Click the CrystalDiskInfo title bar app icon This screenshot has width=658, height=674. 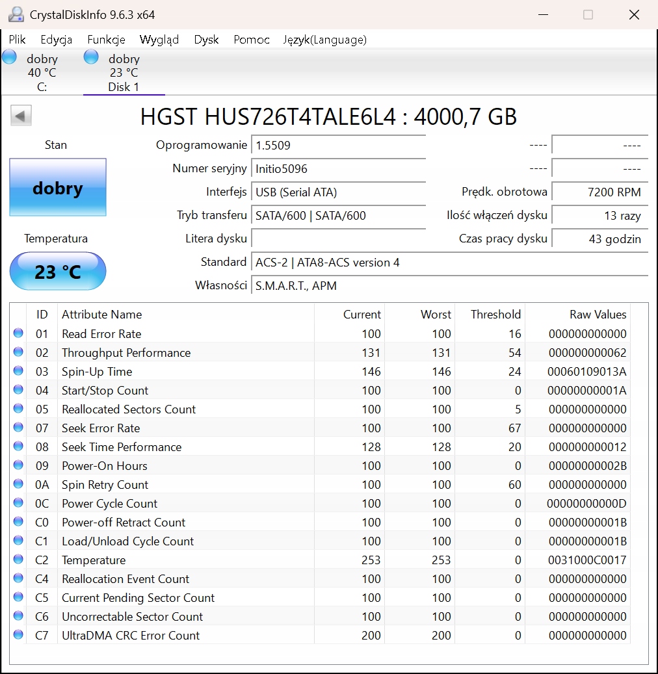coord(16,14)
